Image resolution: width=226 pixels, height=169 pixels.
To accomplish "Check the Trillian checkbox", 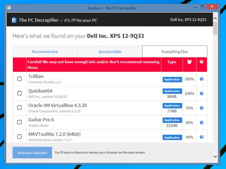I will click(20, 79).
